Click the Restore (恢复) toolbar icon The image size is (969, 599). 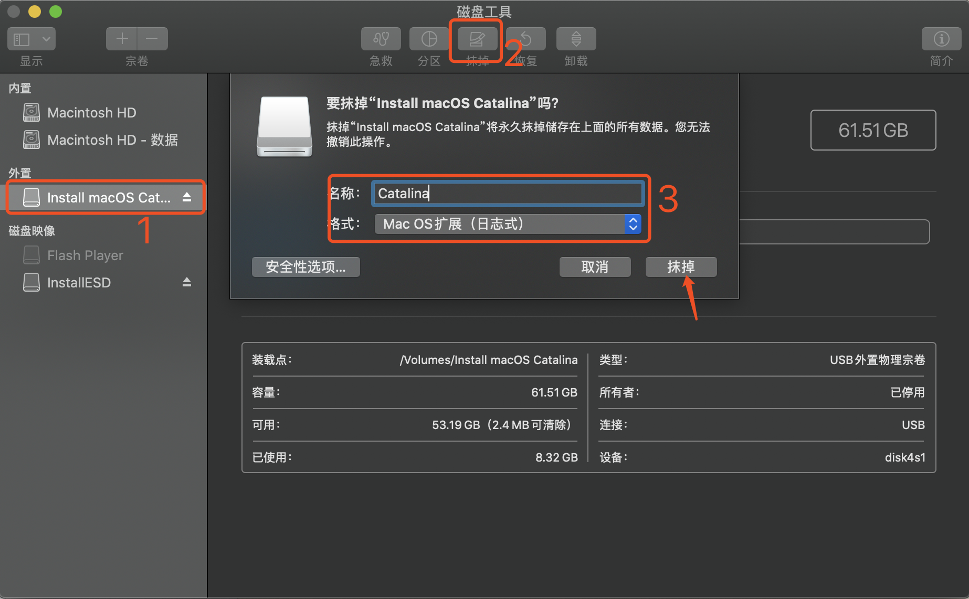[526, 39]
